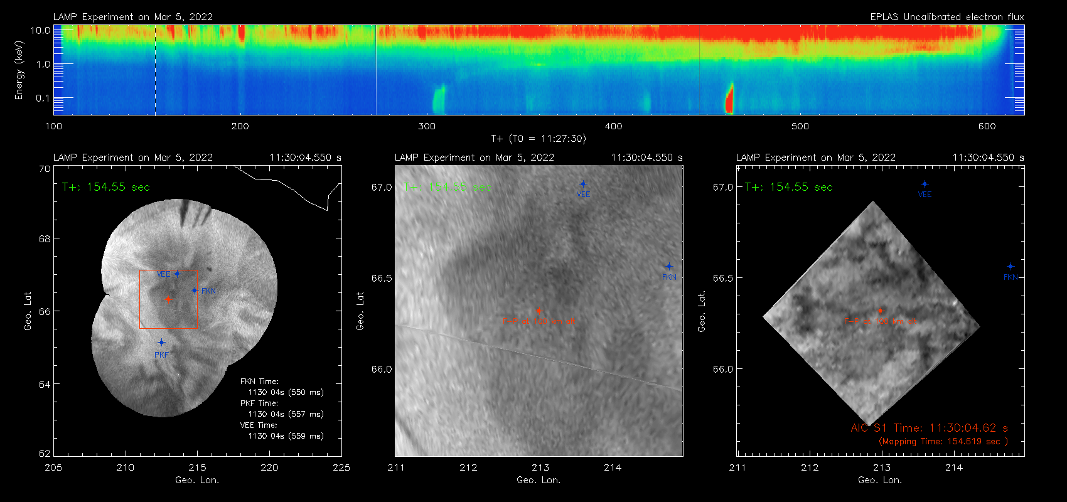Viewport: 1067px width, 502px height.
Task: Click the 'FKN Time:' label in left panel
Action: pyautogui.click(x=259, y=382)
